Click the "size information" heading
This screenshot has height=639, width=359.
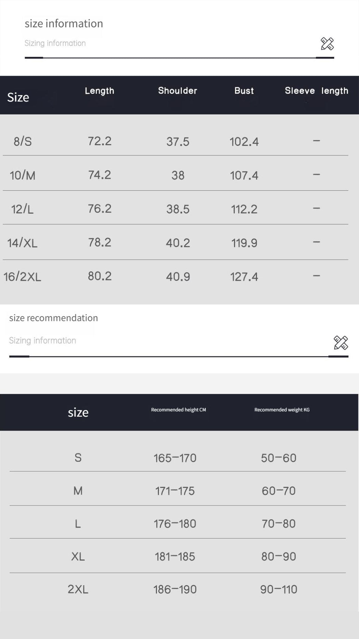[64, 24]
